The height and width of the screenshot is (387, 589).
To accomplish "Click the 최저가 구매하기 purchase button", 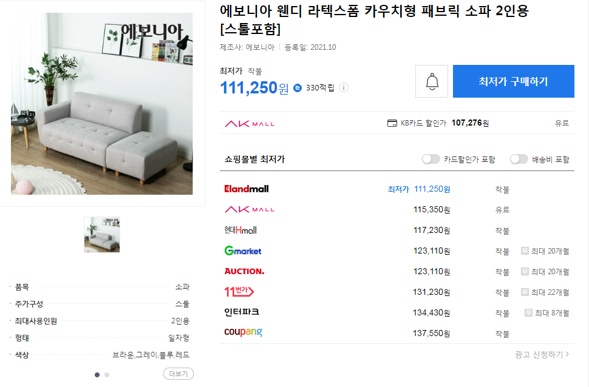I will (513, 81).
